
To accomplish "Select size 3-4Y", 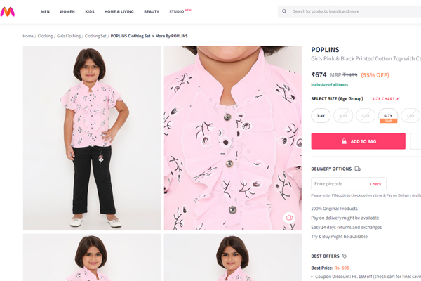I will click(x=321, y=115).
